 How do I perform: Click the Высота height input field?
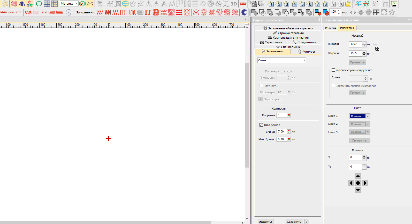(355, 44)
